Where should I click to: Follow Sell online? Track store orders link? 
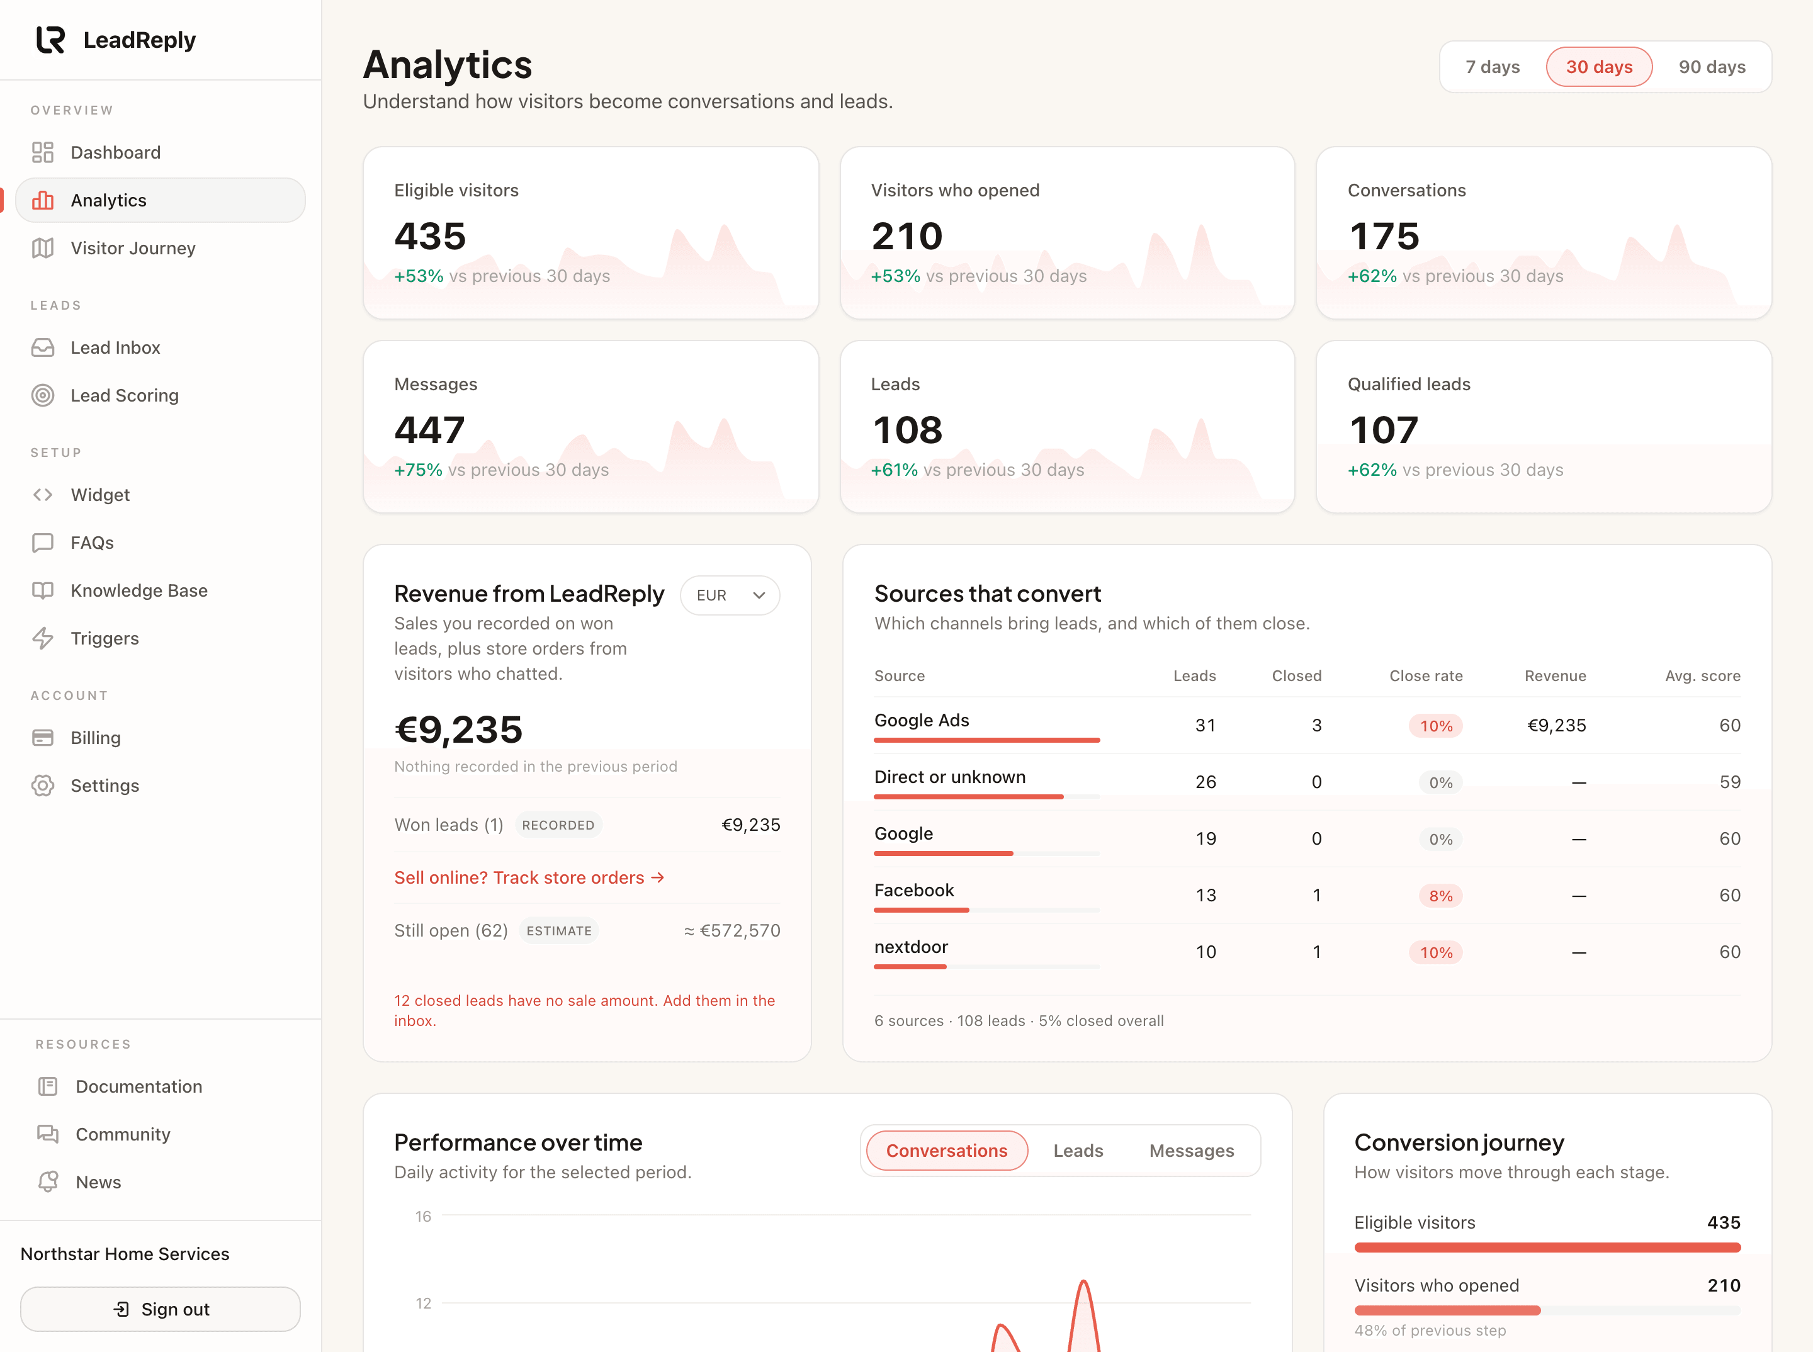coord(529,877)
